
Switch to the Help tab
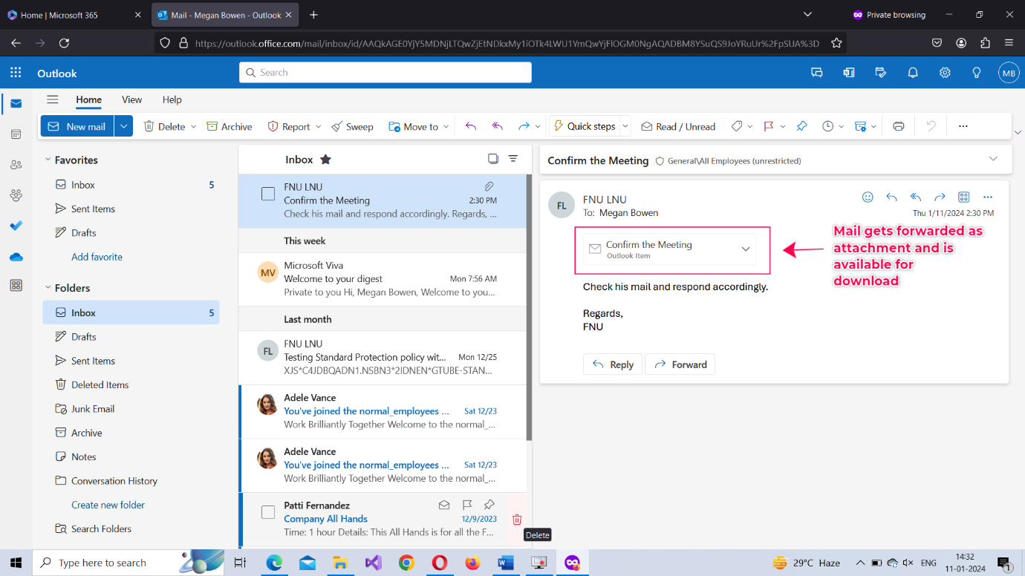point(172,99)
